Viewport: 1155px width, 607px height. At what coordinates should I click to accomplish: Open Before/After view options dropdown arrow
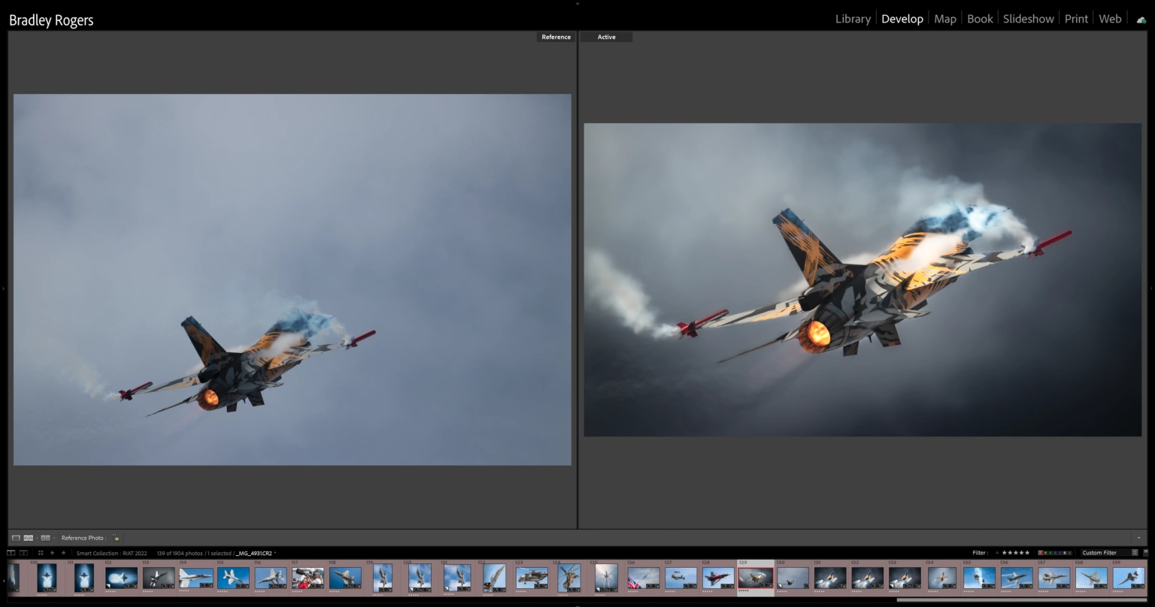53,538
